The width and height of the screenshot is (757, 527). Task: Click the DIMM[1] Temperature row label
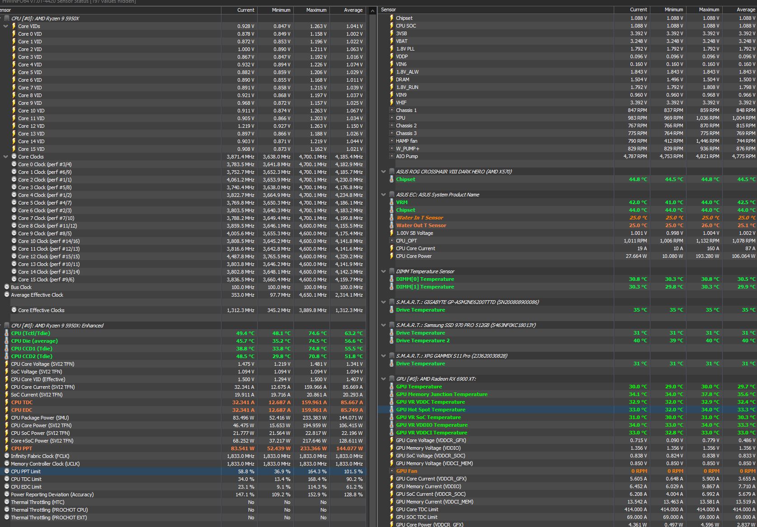click(x=425, y=287)
